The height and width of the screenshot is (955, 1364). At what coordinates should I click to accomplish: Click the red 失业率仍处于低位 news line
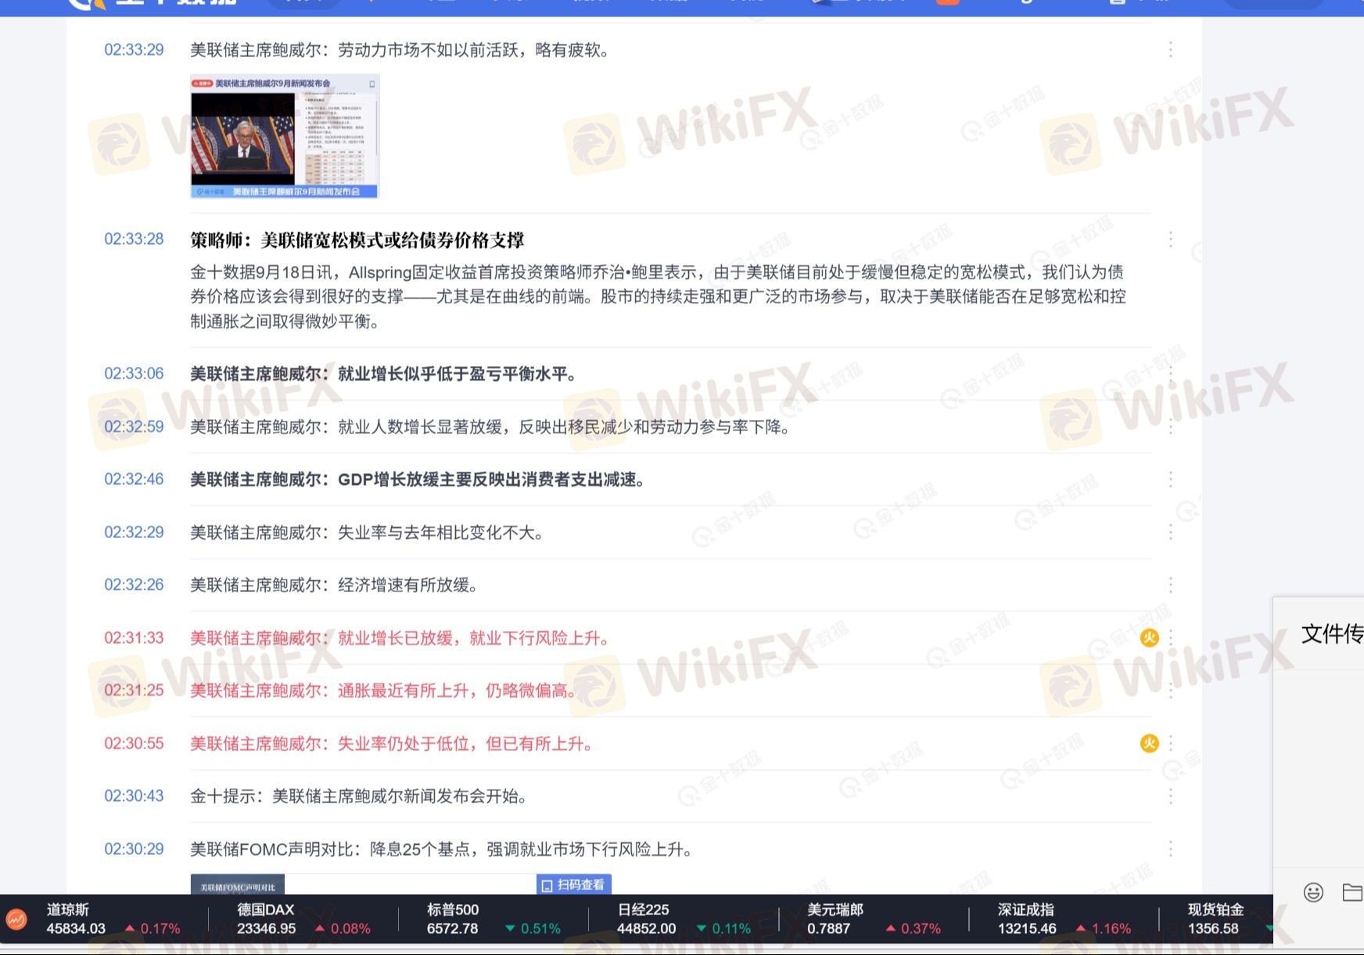(x=392, y=744)
